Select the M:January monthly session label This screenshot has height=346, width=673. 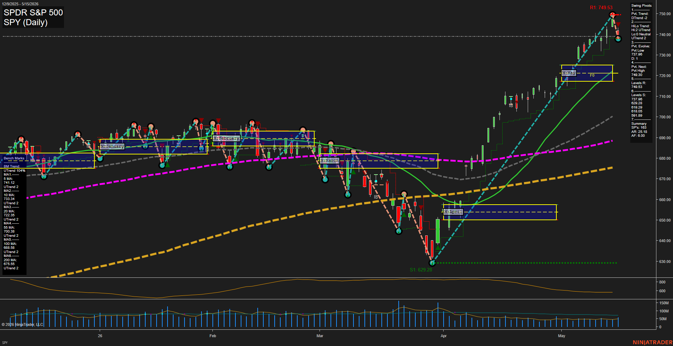[x=112, y=146]
